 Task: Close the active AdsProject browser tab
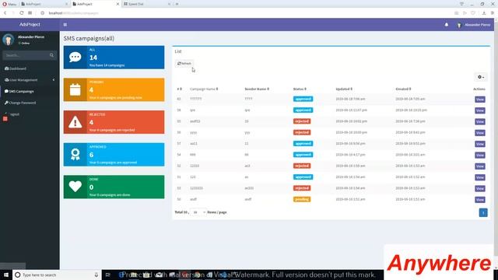click(117, 4)
